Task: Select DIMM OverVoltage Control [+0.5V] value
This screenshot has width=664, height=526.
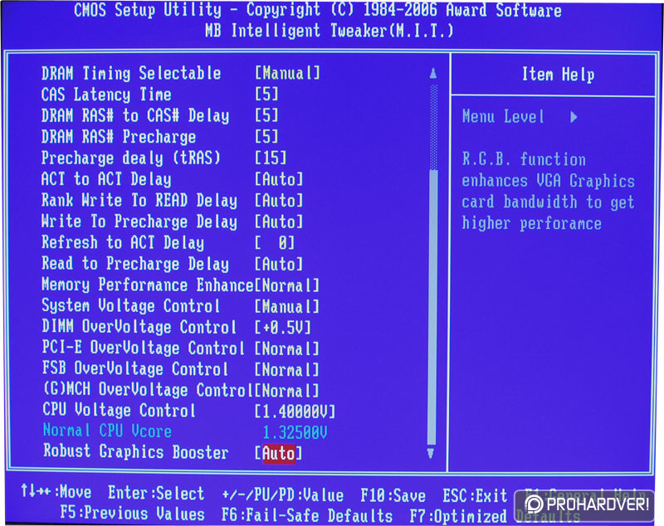Action: 283,327
